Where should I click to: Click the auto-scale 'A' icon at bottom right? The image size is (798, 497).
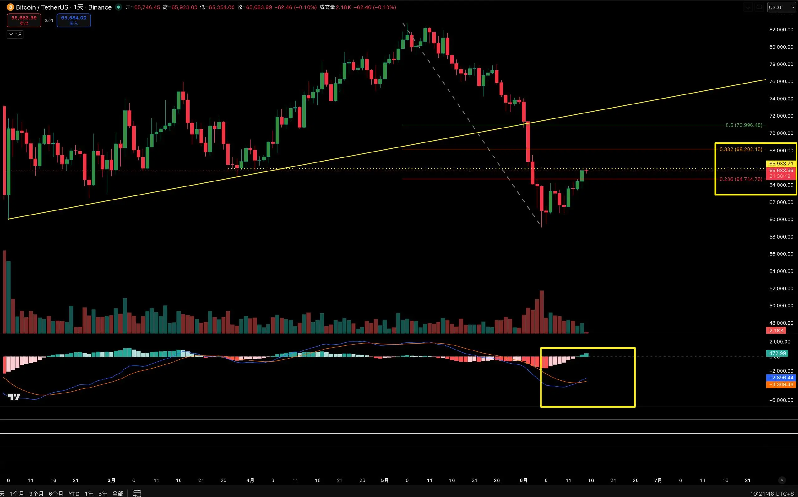point(782,480)
